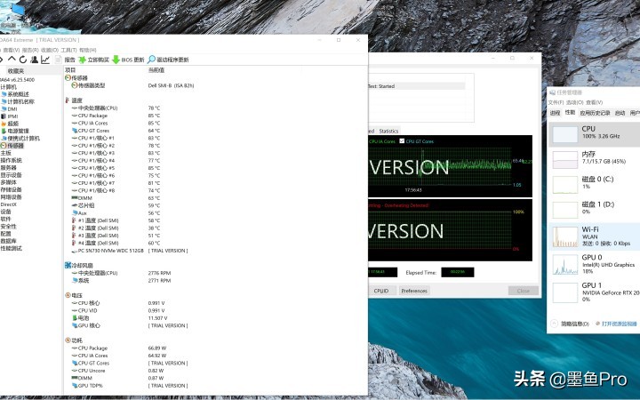Click the 冷却风扇 fan section icon
The height and width of the screenshot is (400, 640).
tap(68, 265)
